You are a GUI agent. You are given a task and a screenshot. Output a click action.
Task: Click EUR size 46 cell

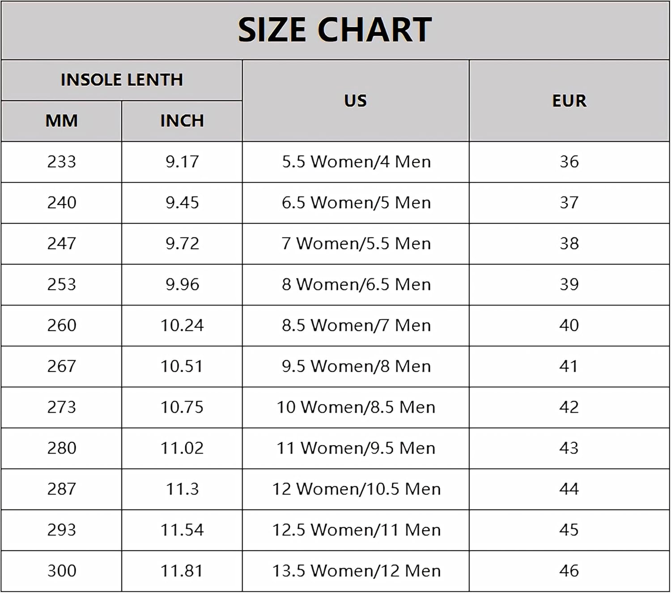click(x=569, y=571)
